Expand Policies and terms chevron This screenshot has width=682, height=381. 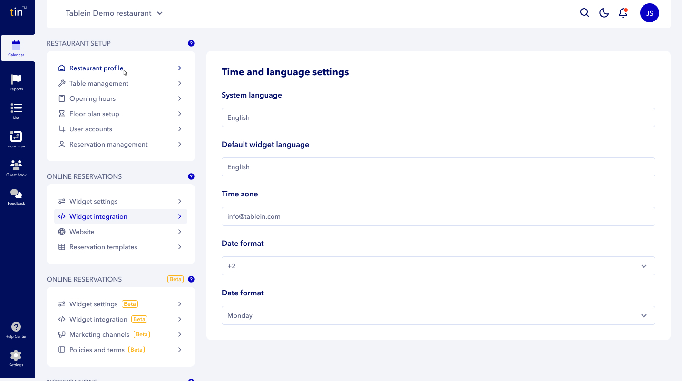(180, 350)
